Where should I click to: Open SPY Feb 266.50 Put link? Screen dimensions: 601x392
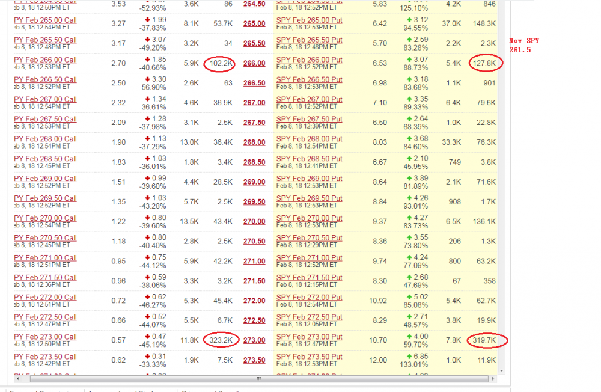(310, 80)
